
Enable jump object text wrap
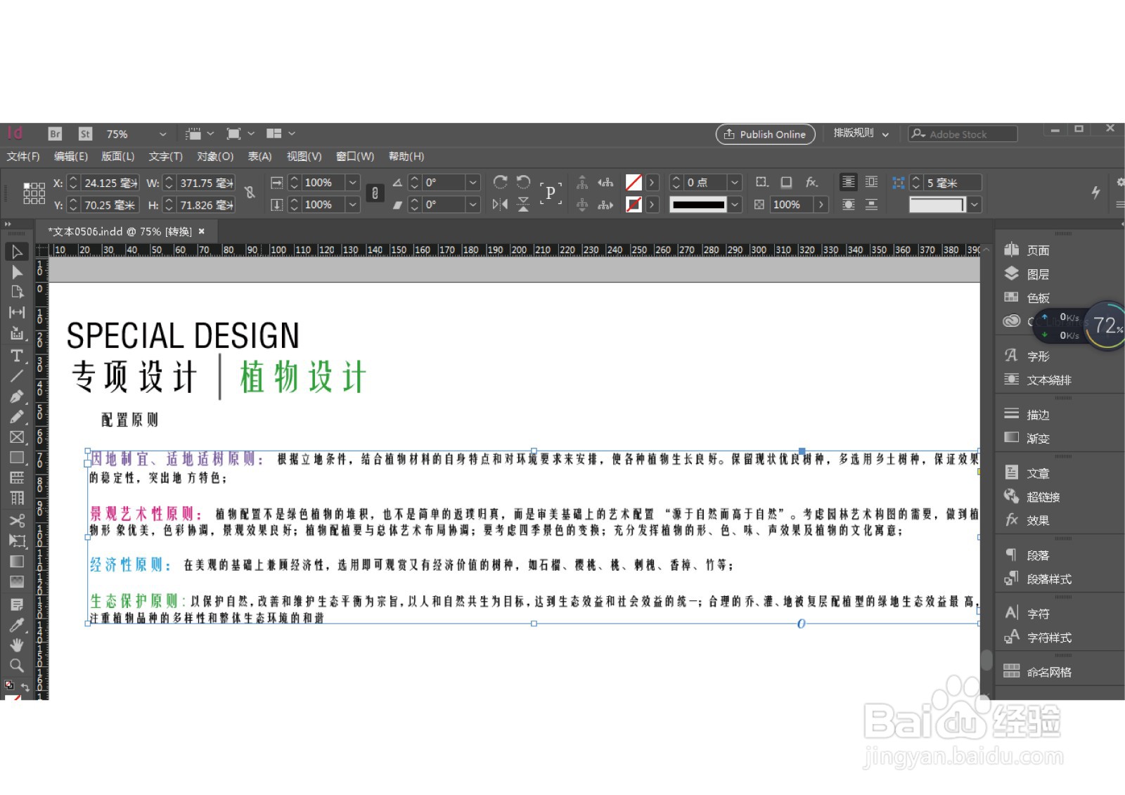coord(871,204)
